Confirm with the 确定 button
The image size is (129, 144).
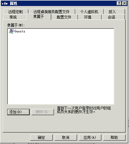click(41, 137)
